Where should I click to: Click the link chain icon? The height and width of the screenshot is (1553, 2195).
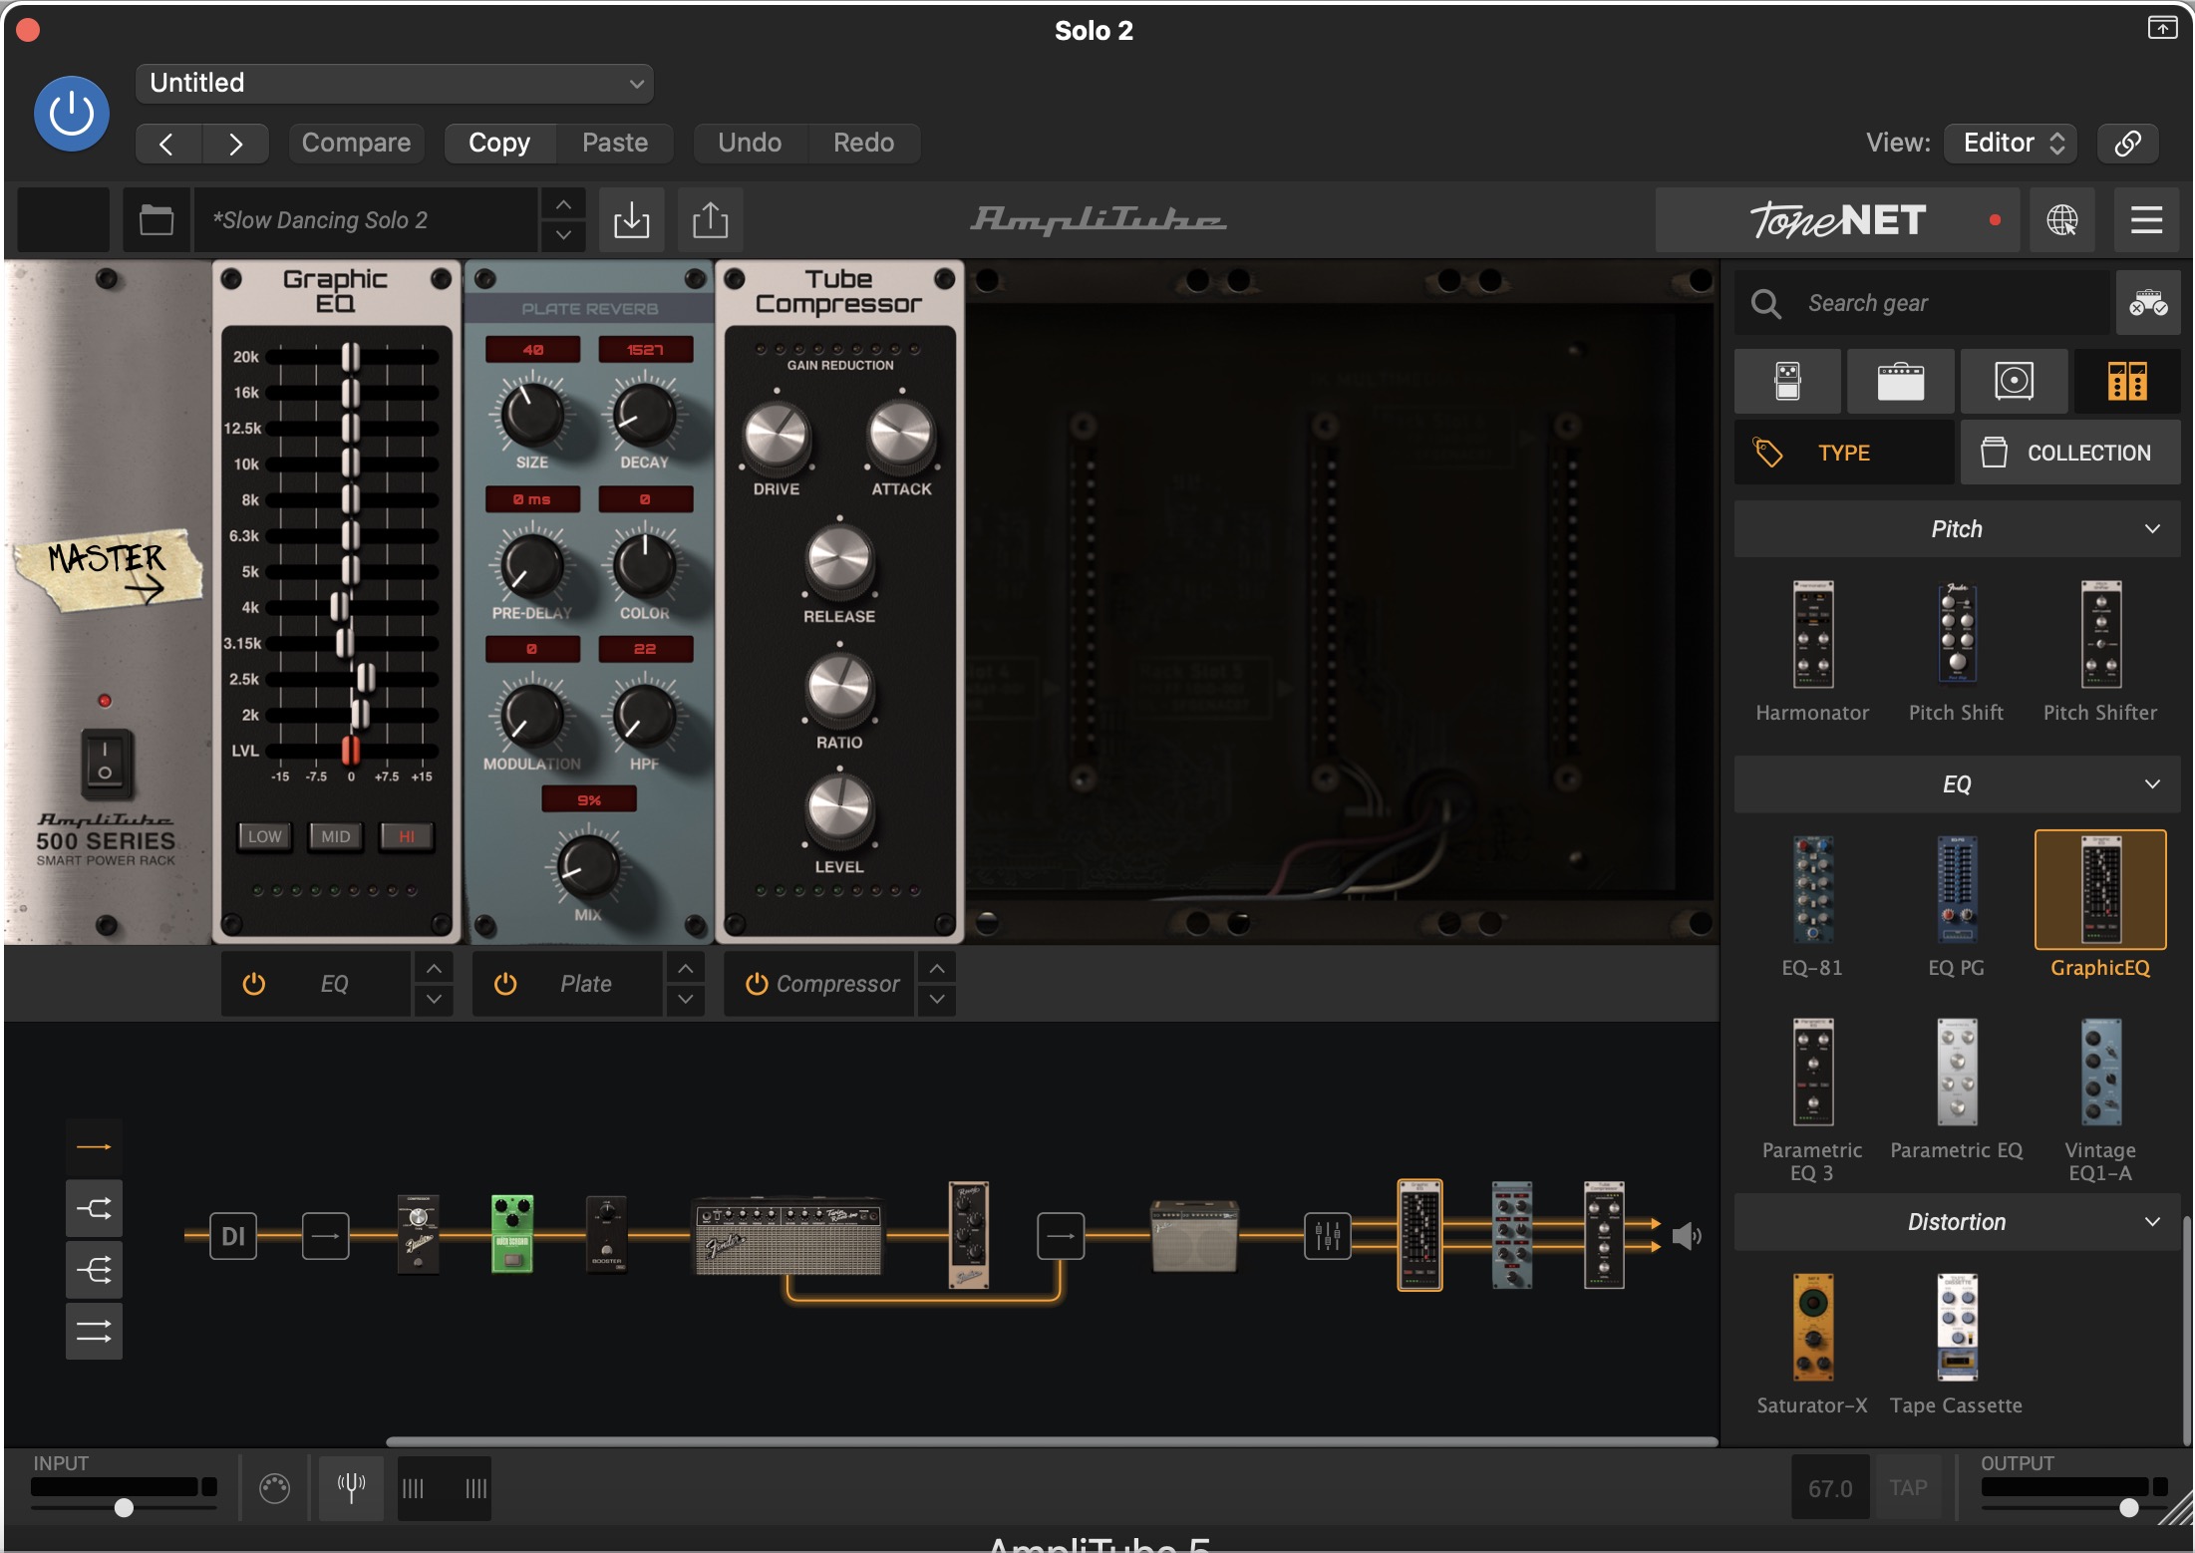click(2127, 143)
